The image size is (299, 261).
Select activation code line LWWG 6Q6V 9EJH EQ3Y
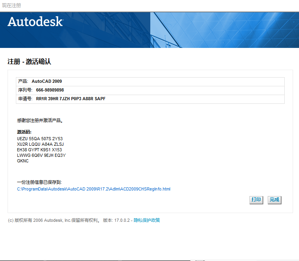pos(41,155)
